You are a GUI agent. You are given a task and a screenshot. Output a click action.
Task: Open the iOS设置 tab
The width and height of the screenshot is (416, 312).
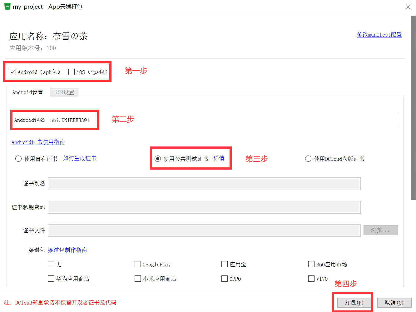[x=65, y=92]
